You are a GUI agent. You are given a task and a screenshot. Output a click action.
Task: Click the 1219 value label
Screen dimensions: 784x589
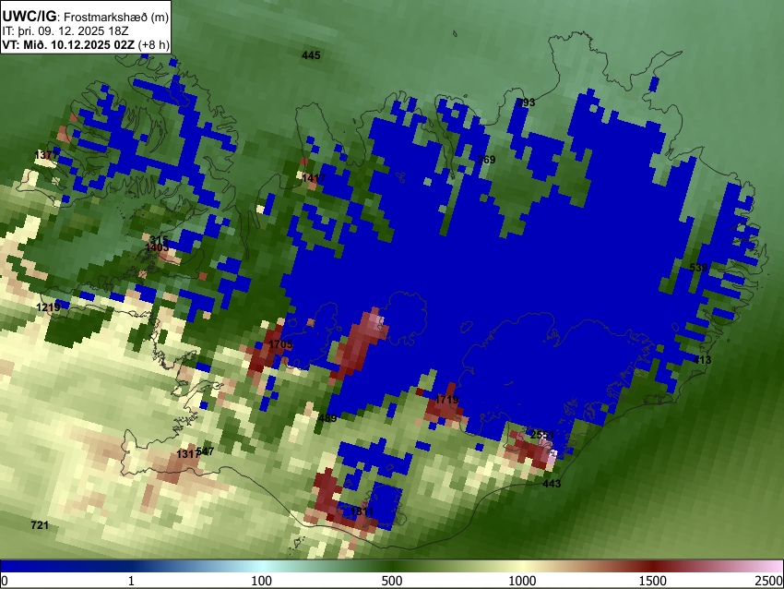[49, 307]
